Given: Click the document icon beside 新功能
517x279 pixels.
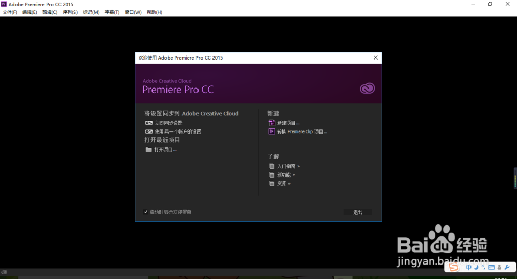Looking at the screenshot, I should click(x=272, y=174).
